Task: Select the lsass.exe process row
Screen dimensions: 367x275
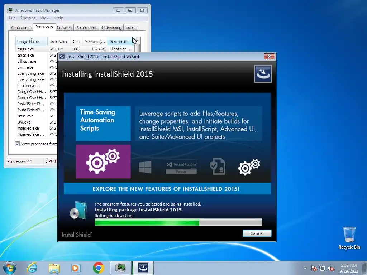Action: pyautogui.click(x=36, y=116)
